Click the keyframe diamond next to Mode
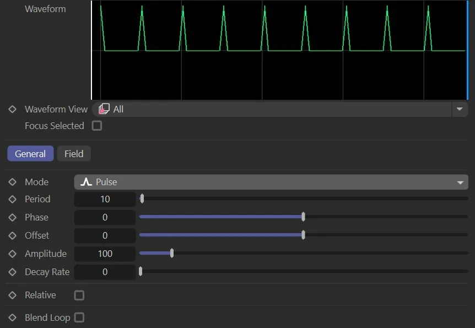The image size is (475, 328). tap(12, 182)
